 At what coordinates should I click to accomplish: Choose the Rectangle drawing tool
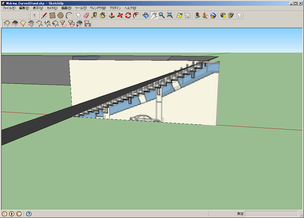point(52,15)
